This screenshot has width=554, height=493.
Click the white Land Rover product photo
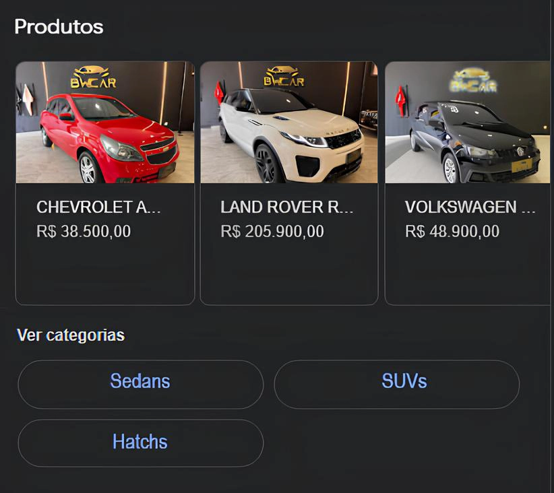coord(288,123)
